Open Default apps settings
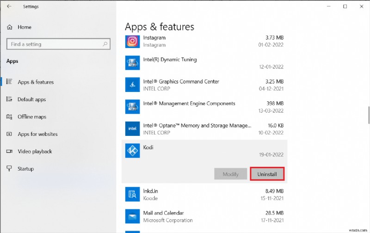Viewport: 370px width, 233px height. coord(32,99)
